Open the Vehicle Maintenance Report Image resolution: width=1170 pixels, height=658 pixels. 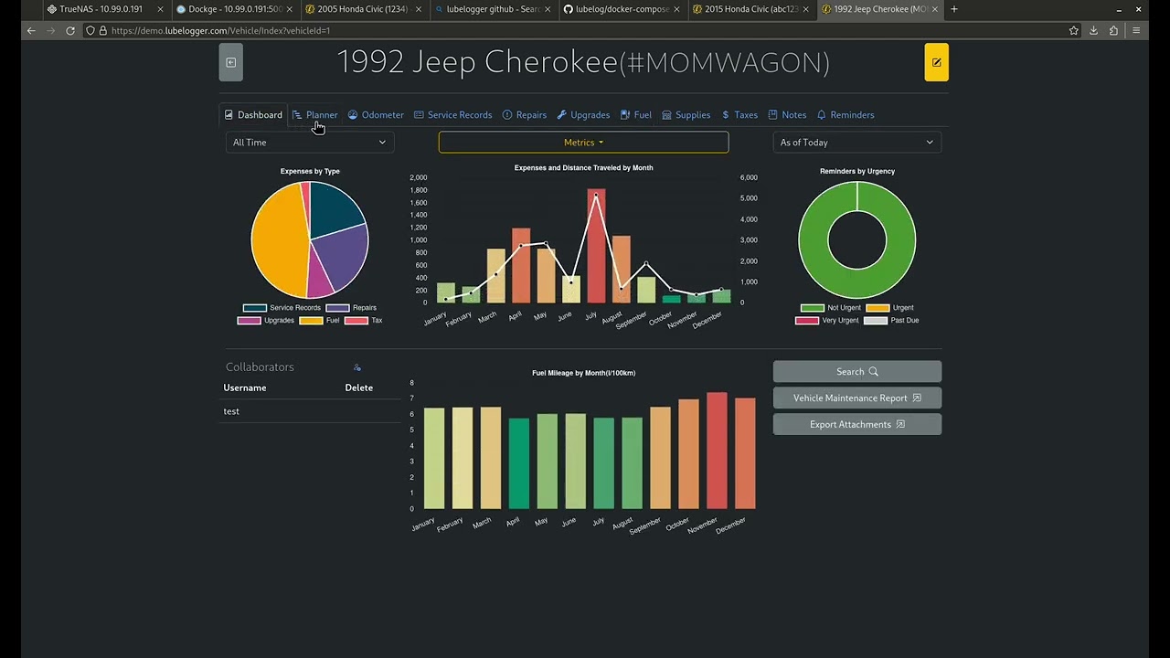click(857, 398)
